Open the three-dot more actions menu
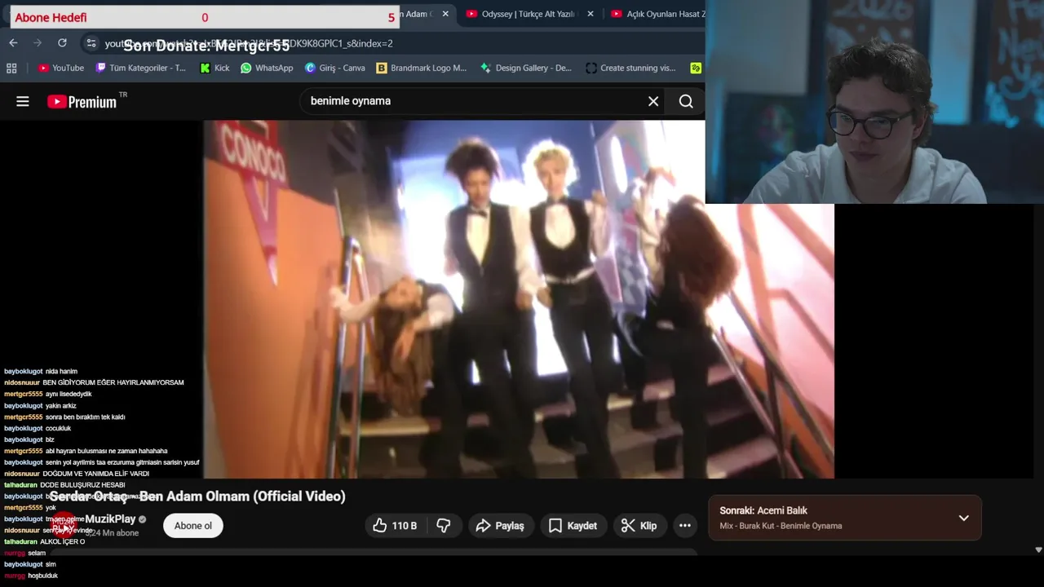Viewport: 1044px width, 587px height. pyautogui.click(x=685, y=526)
